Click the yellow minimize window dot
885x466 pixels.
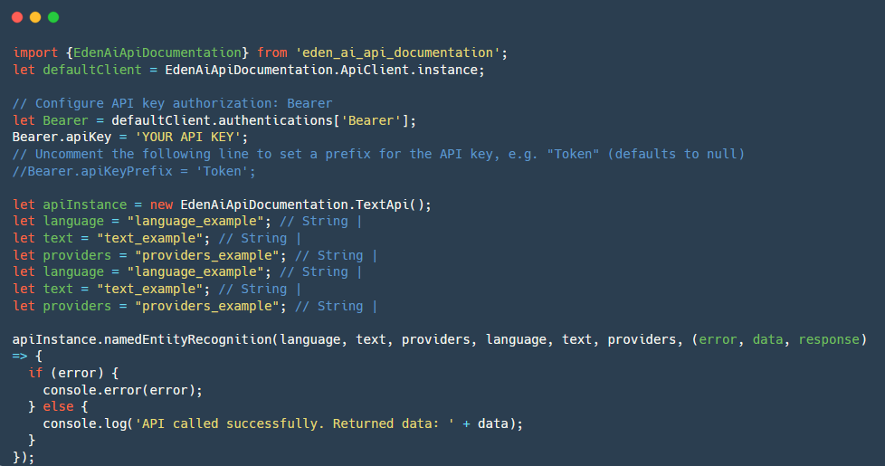point(35,17)
